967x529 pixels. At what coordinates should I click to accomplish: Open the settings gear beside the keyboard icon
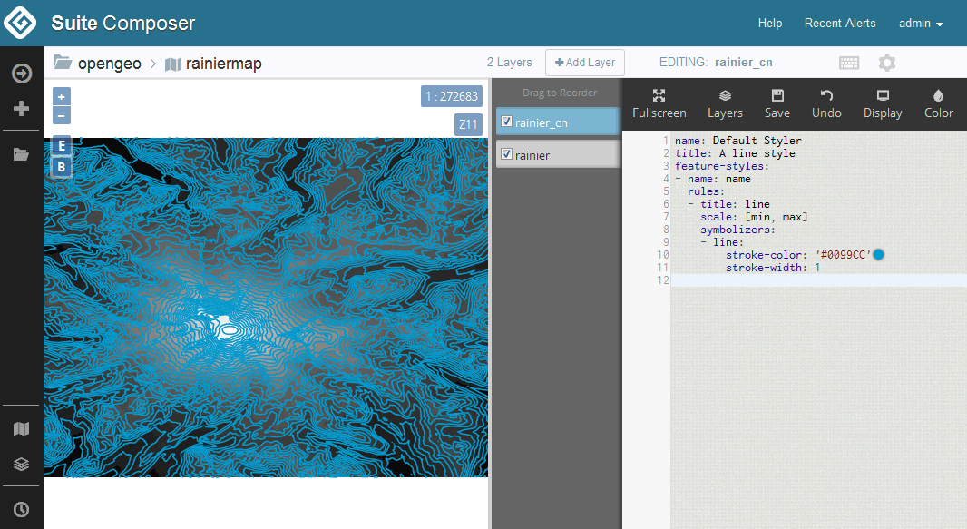(x=886, y=63)
